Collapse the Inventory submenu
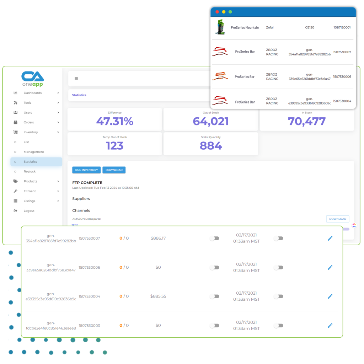Screen dimensions: 364x364 (59, 132)
